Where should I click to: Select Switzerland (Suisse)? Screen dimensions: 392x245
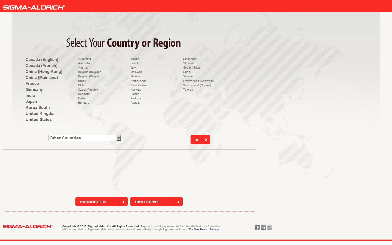[x=197, y=85]
